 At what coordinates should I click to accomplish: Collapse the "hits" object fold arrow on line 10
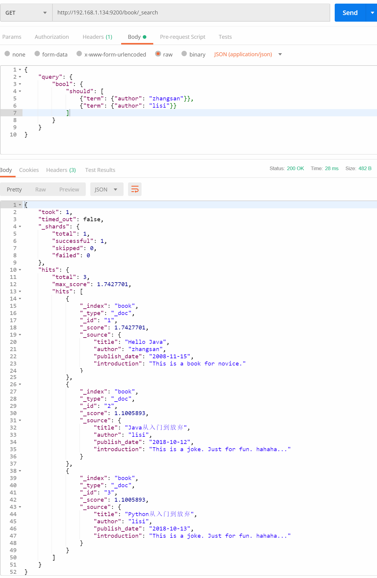(20, 270)
